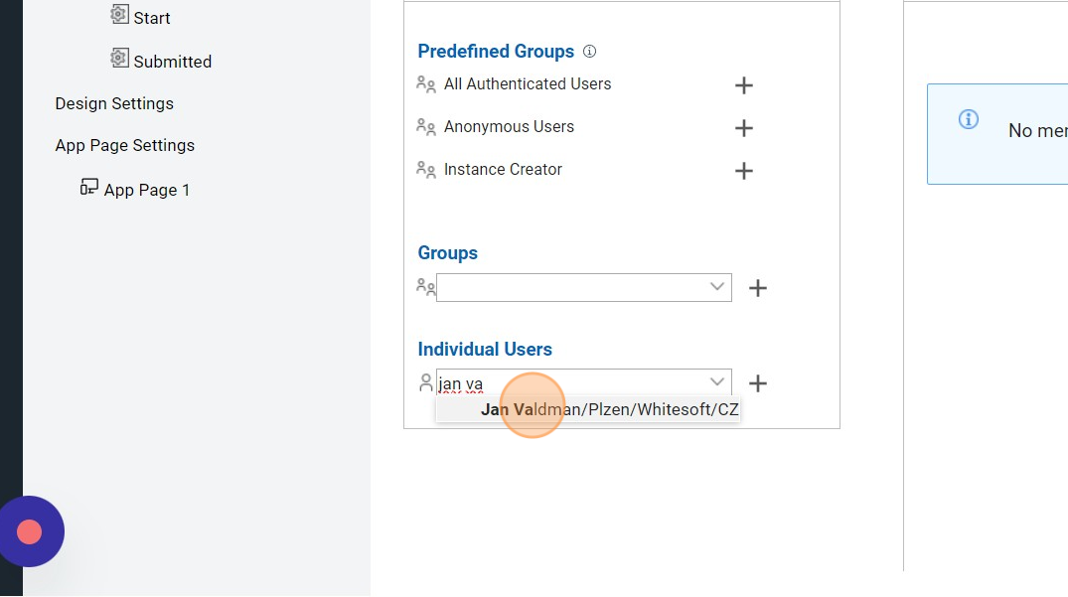Expand the Individual Users dropdown arrow
Viewport: 1068px width, 597px height.
717,382
